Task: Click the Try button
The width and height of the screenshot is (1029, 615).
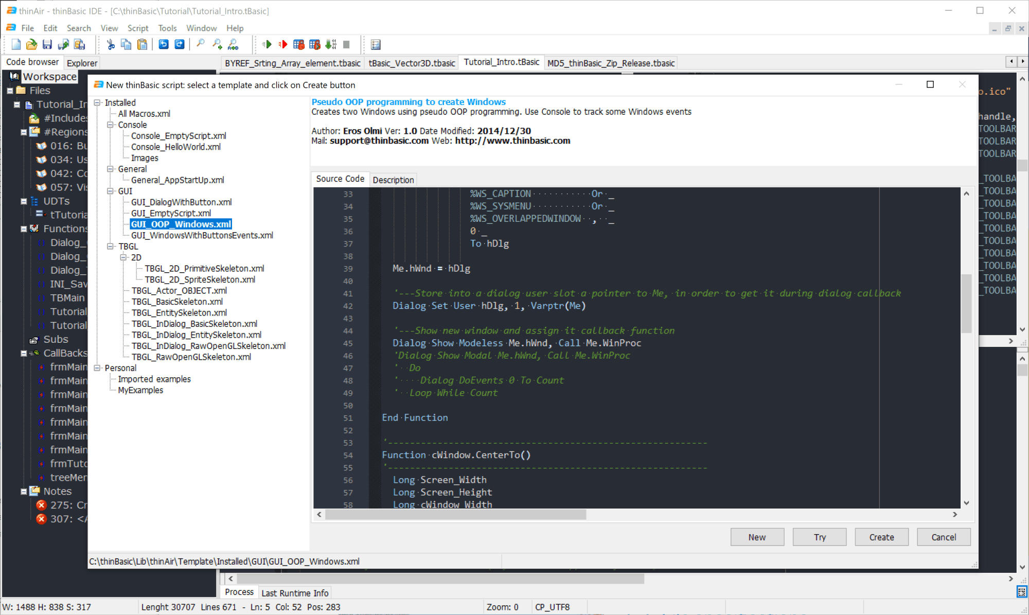Action: (x=820, y=537)
